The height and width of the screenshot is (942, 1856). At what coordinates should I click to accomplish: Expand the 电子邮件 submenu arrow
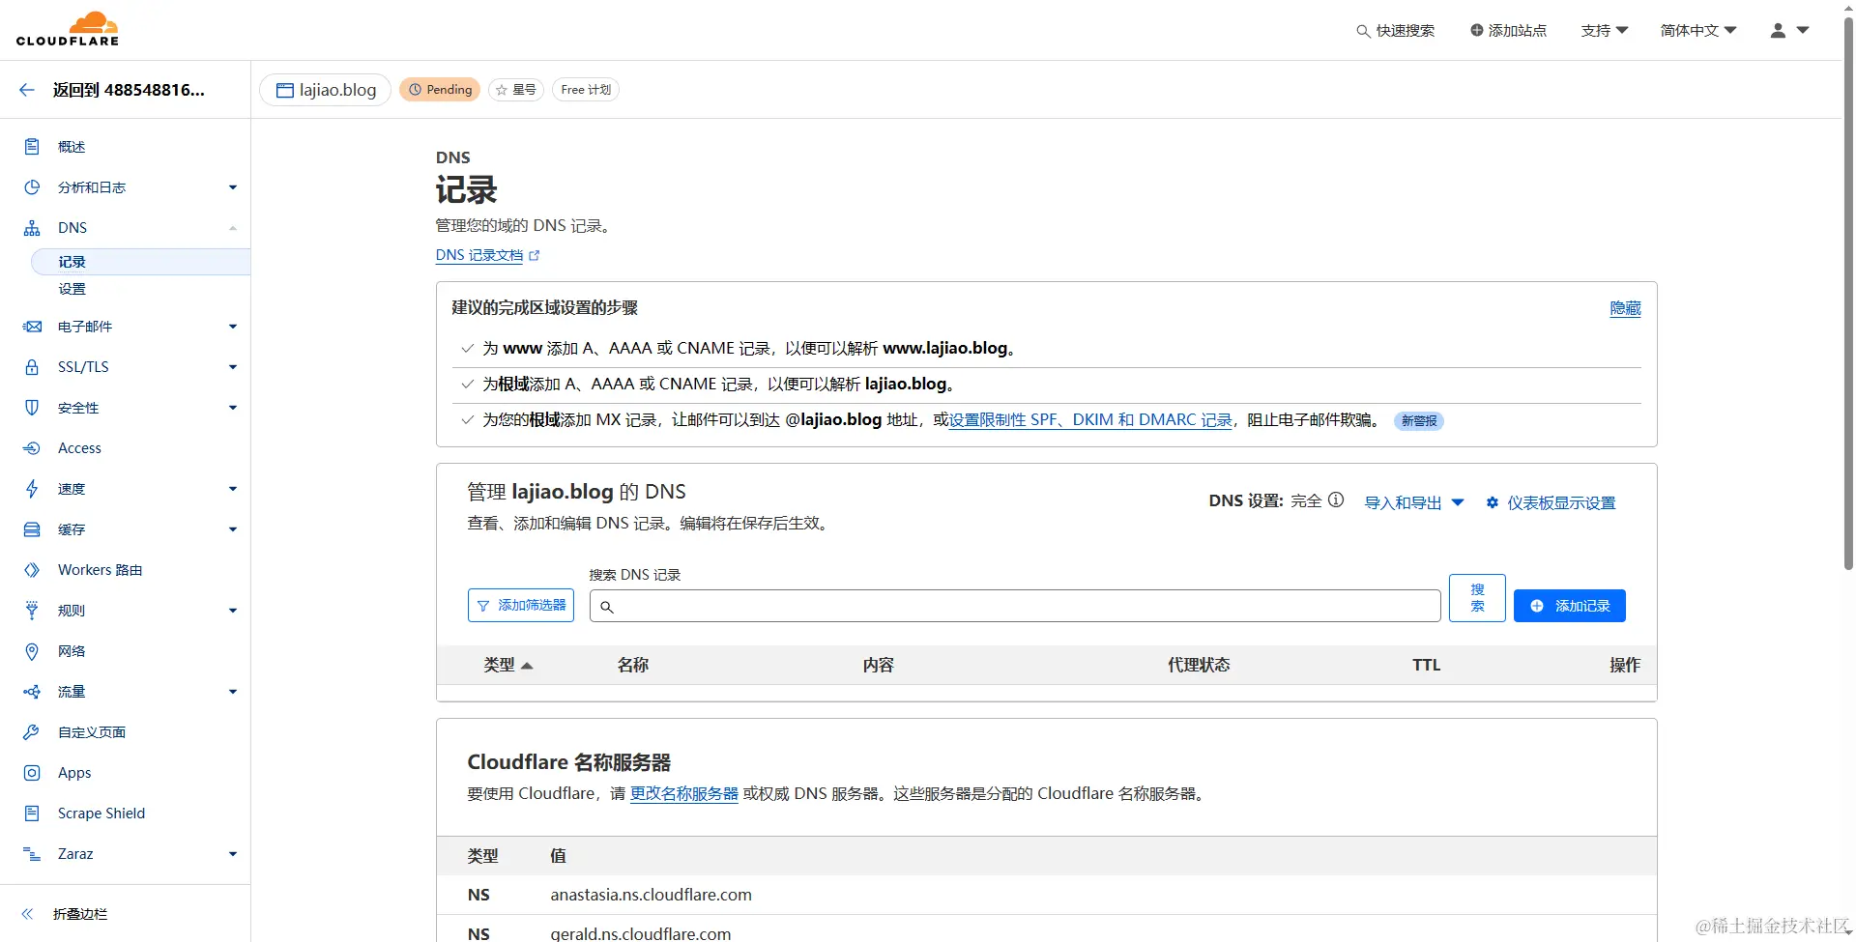[233, 327]
